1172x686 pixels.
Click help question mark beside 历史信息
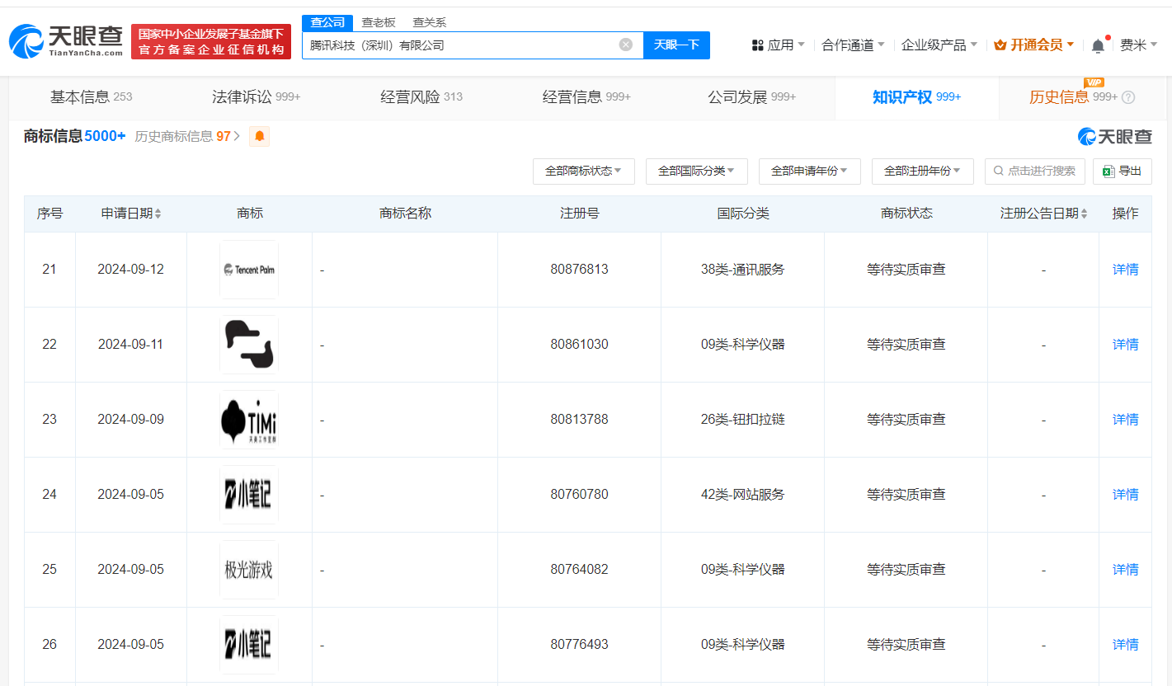tap(1128, 97)
